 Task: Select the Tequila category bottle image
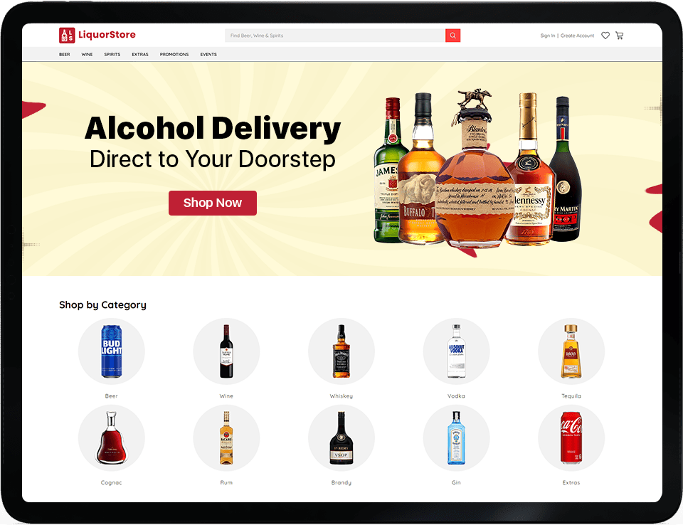571,351
